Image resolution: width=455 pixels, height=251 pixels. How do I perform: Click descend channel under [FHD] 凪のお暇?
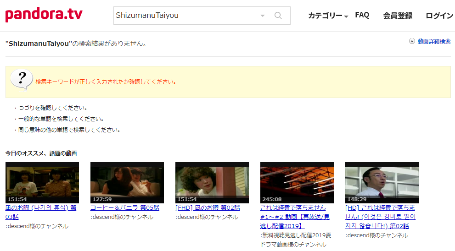click(x=207, y=217)
